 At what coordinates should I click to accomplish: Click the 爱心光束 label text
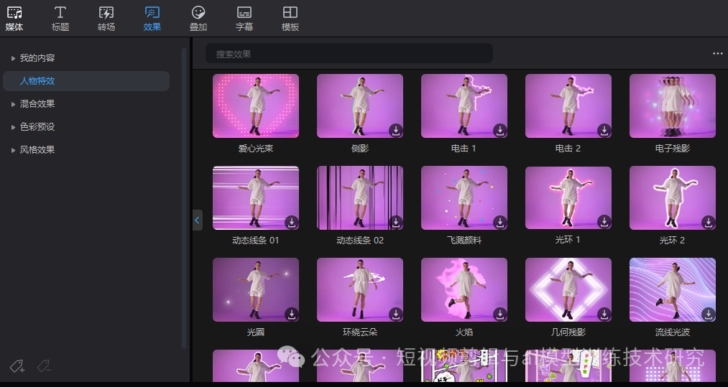coord(256,149)
